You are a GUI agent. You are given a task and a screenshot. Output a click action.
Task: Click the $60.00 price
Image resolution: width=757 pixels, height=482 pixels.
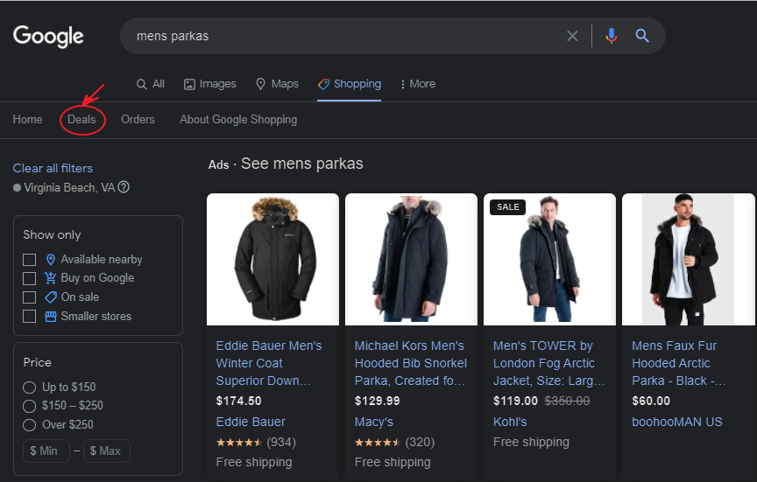pos(651,401)
